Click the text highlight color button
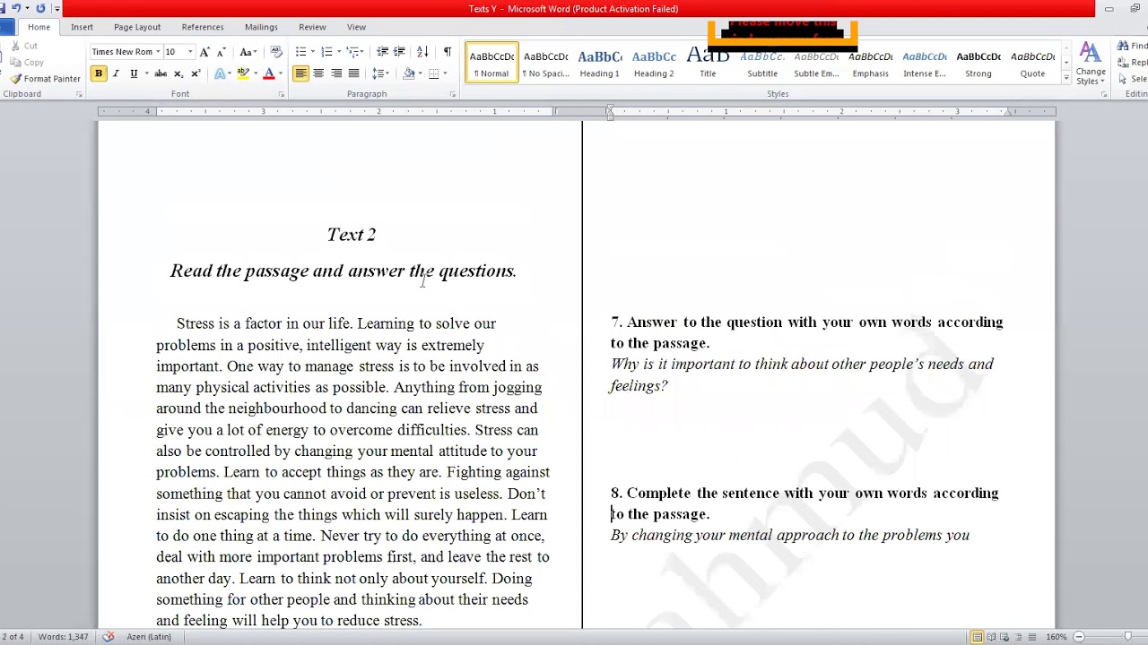This screenshot has width=1148, height=645. [242, 73]
